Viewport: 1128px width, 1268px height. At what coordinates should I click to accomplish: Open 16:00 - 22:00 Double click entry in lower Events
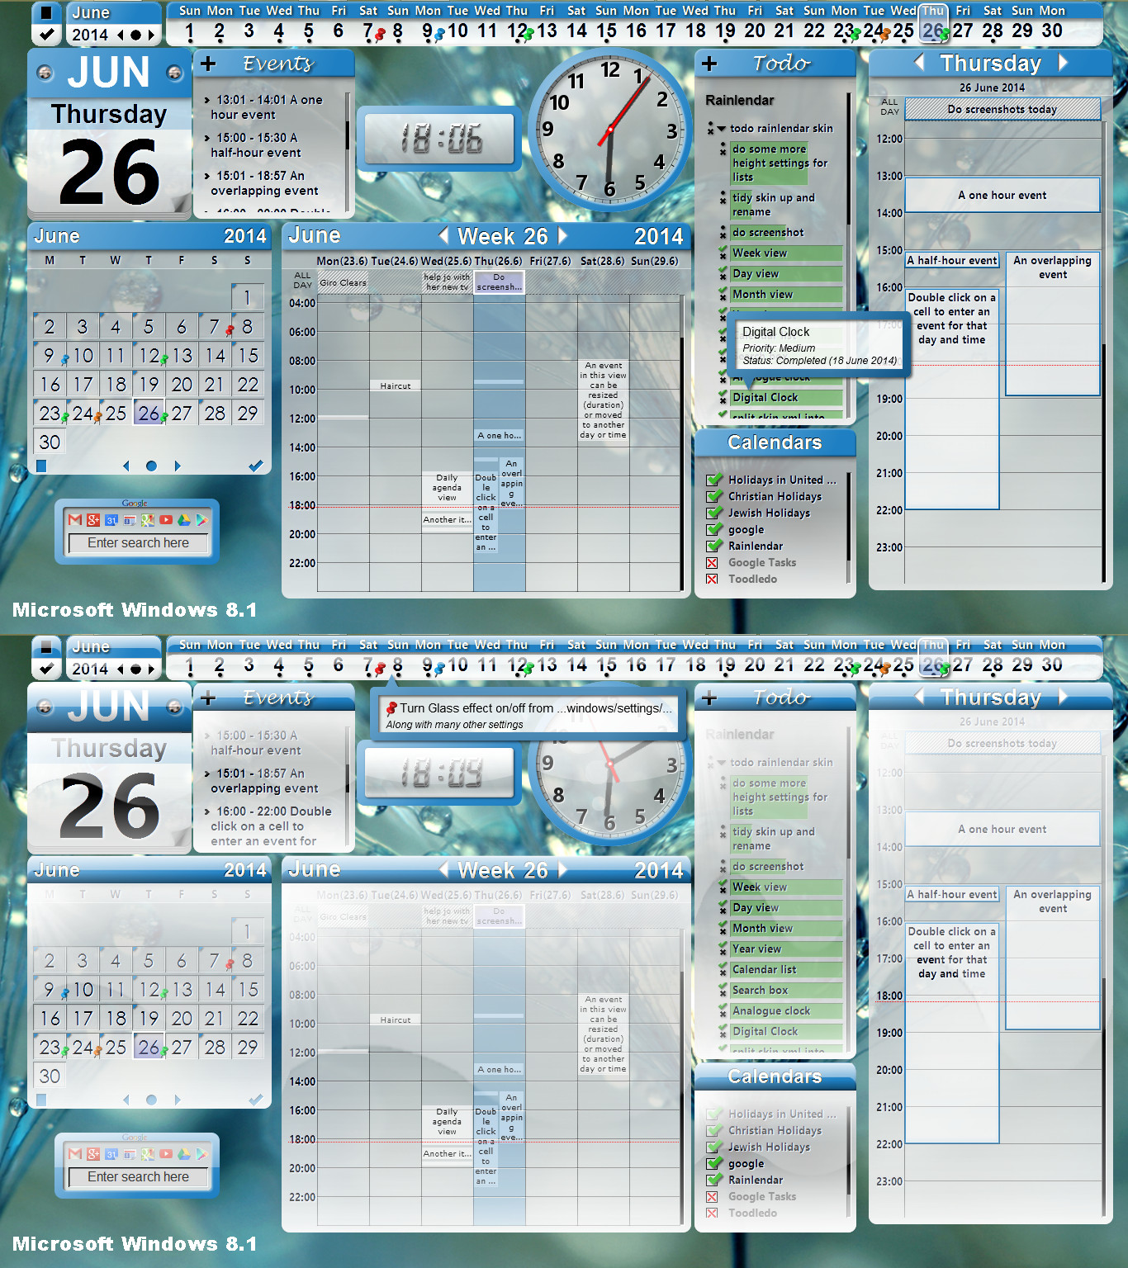point(269,826)
